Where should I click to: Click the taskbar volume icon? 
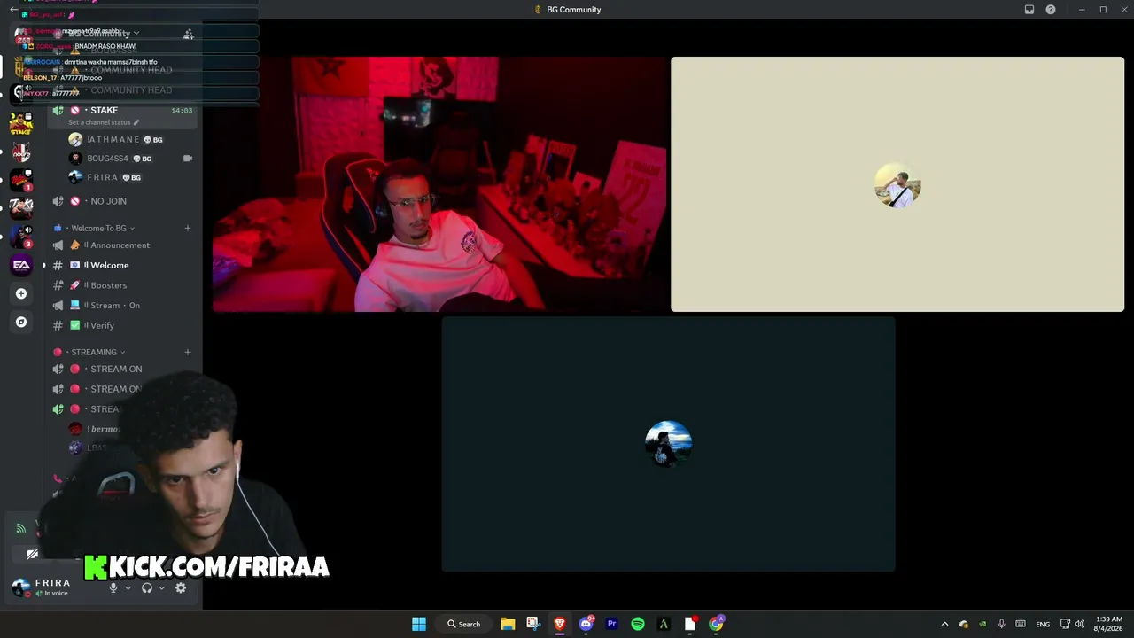click(1079, 624)
